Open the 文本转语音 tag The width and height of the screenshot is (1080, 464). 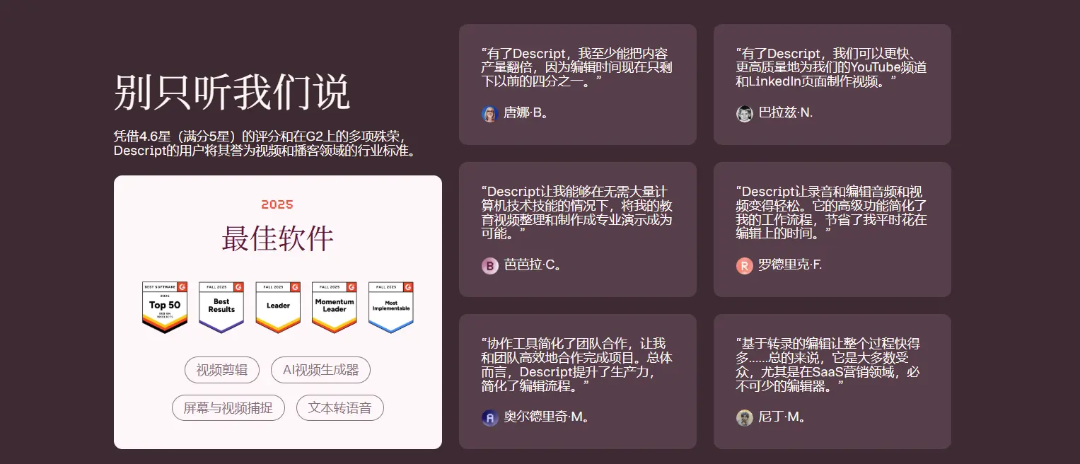click(x=340, y=408)
